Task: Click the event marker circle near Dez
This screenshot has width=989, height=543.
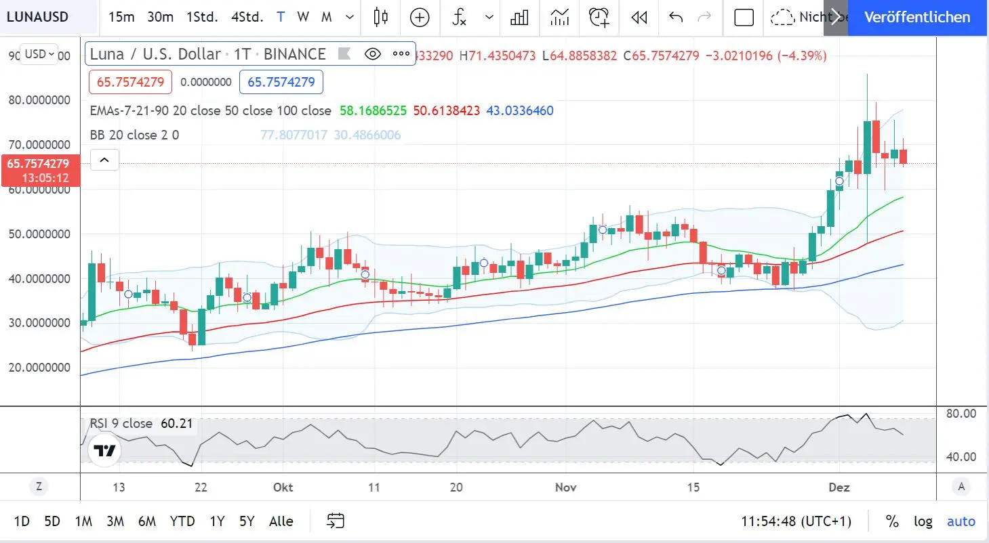Action: click(839, 181)
